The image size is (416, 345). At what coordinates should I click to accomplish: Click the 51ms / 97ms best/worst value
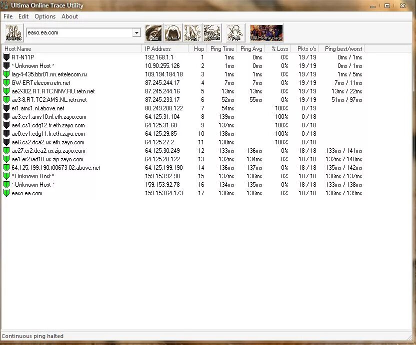(x=347, y=100)
